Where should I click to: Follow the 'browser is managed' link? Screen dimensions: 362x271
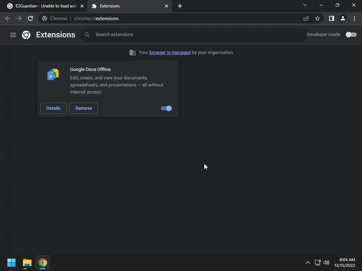[x=170, y=53]
